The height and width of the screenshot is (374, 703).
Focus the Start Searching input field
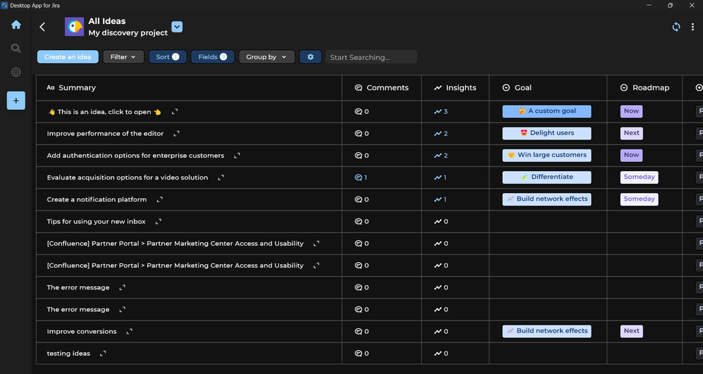[x=371, y=57]
